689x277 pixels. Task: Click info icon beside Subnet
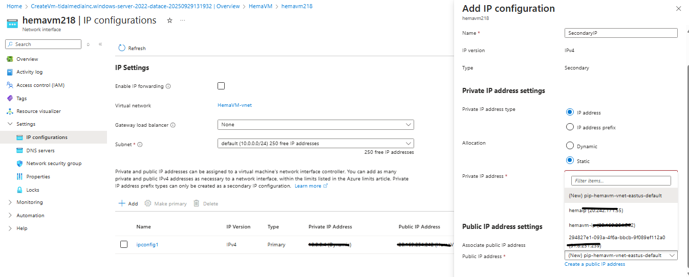tap(140, 145)
